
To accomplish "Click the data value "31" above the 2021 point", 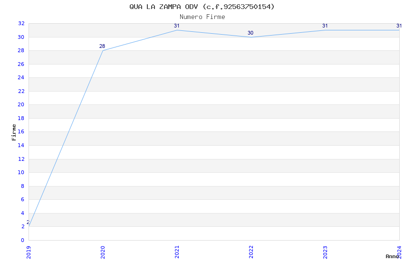I will pyautogui.click(x=176, y=26).
